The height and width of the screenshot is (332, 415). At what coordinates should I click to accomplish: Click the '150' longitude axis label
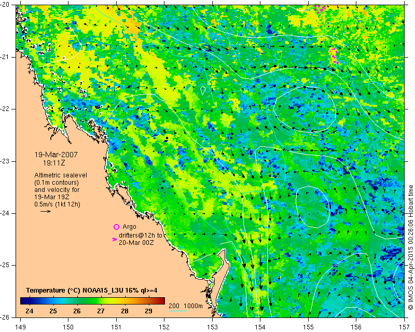68,327
